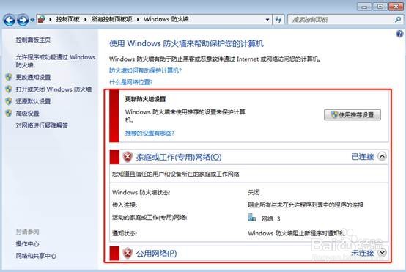Click shield icon beside 还原默认设置
This screenshot has height=272, width=406.
[9, 101]
